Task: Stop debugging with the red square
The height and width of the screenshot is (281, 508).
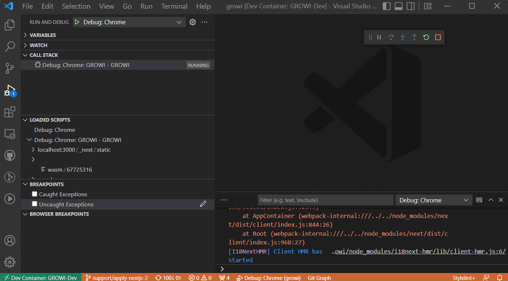Action: pyautogui.click(x=438, y=37)
